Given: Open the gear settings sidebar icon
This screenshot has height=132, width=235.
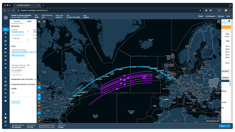Looking at the screenshot, I should [x=6, y=68].
